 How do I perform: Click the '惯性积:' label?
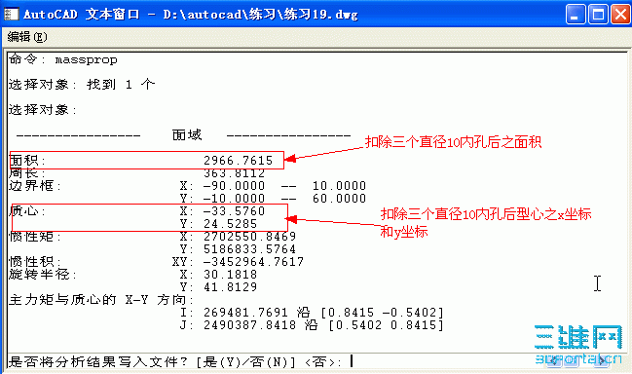click(35, 262)
